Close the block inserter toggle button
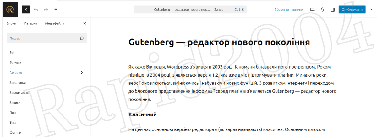The width and height of the screenshot is (377, 137). 26,10
